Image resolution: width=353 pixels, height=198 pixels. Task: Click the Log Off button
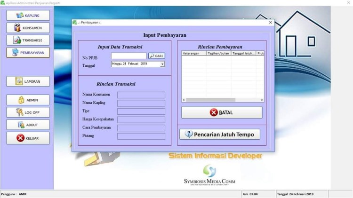point(28,112)
